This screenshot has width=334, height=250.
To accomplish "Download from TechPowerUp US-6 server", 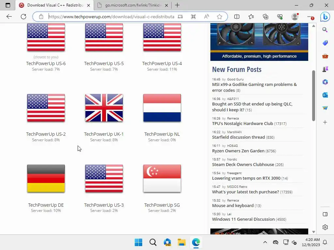I will tap(46, 37).
